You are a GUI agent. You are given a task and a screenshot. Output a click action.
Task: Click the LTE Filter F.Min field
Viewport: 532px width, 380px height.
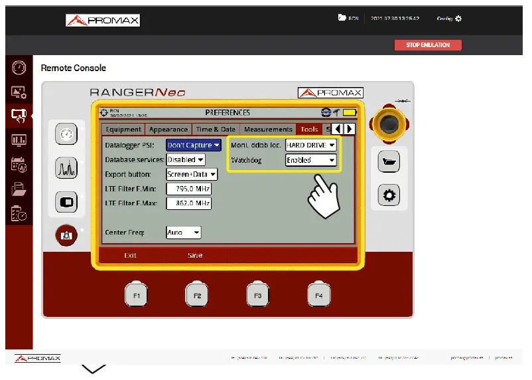pyautogui.click(x=188, y=189)
